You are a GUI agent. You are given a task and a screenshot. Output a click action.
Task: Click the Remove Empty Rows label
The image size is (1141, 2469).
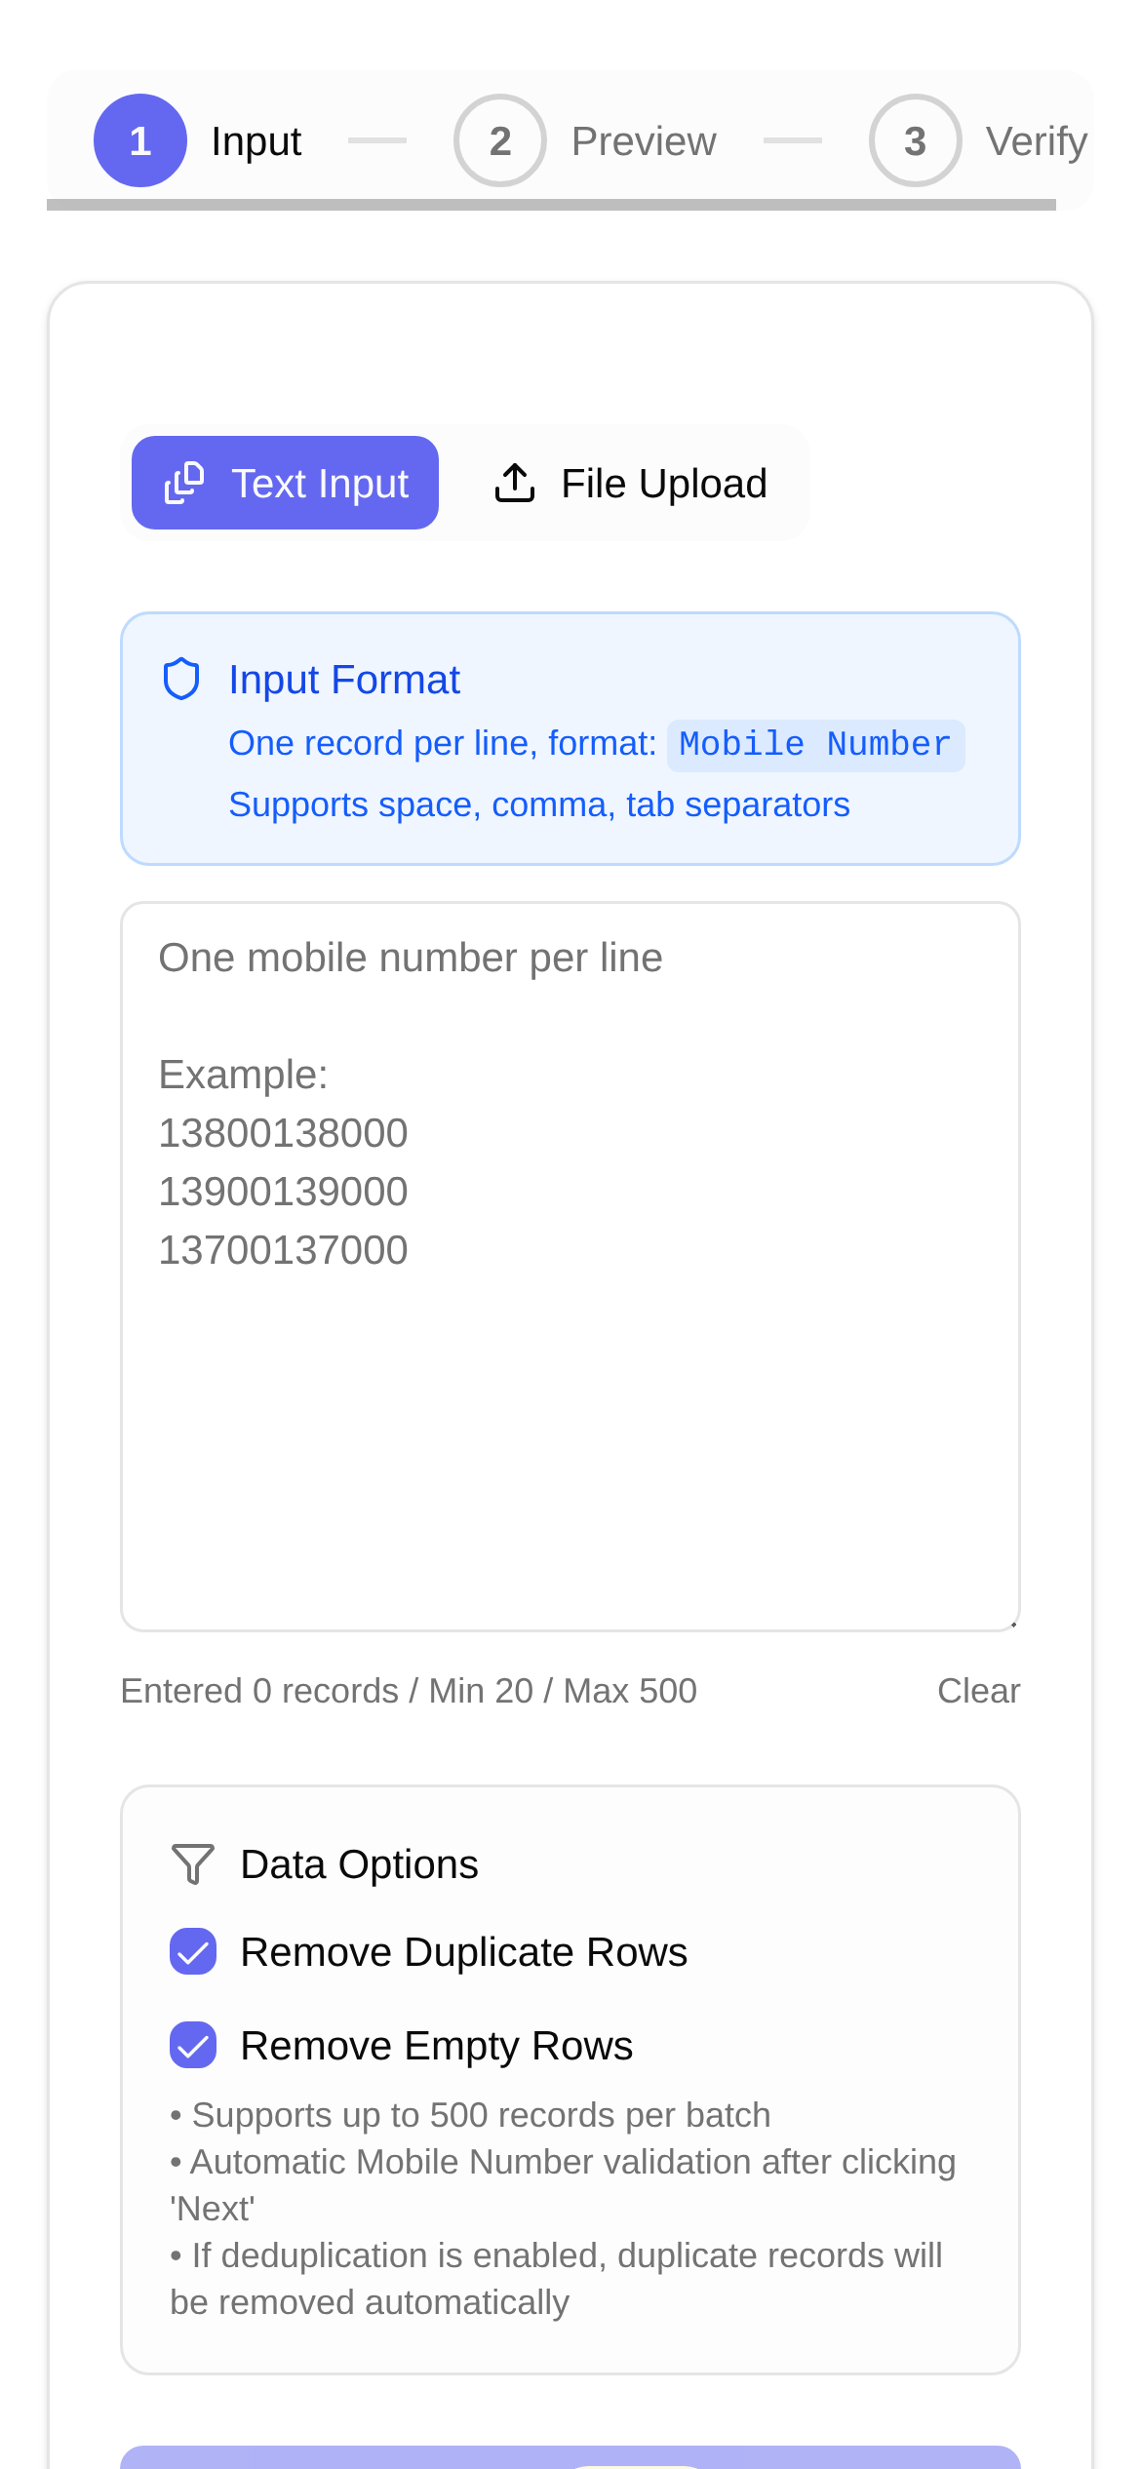click(x=437, y=2046)
